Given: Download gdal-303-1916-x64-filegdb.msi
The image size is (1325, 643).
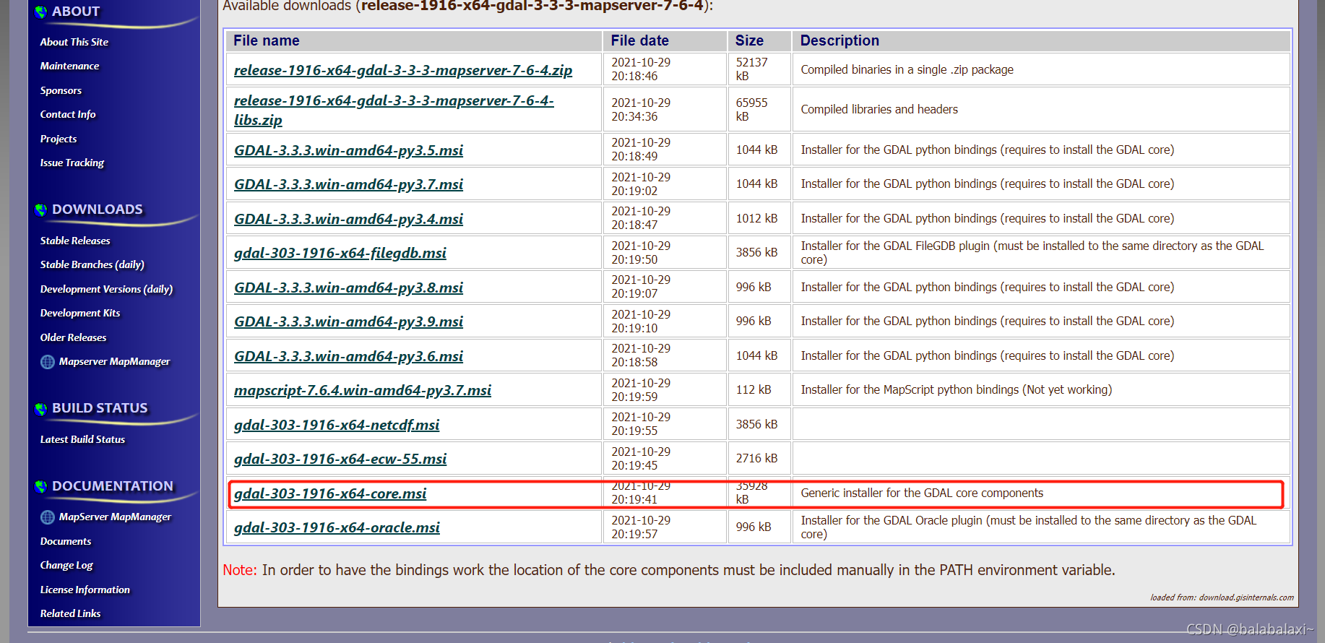Looking at the screenshot, I should click(x=340, y=253).
